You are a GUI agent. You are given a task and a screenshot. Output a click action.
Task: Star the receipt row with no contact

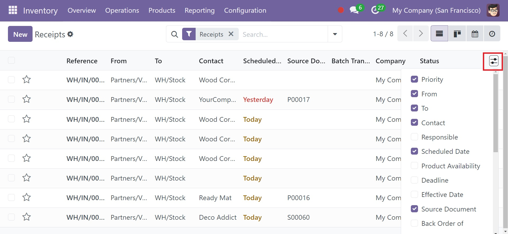click(26, 178)
